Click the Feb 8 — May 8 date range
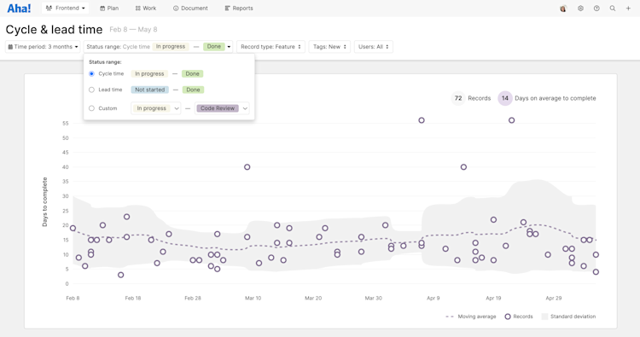 (133, 30)
